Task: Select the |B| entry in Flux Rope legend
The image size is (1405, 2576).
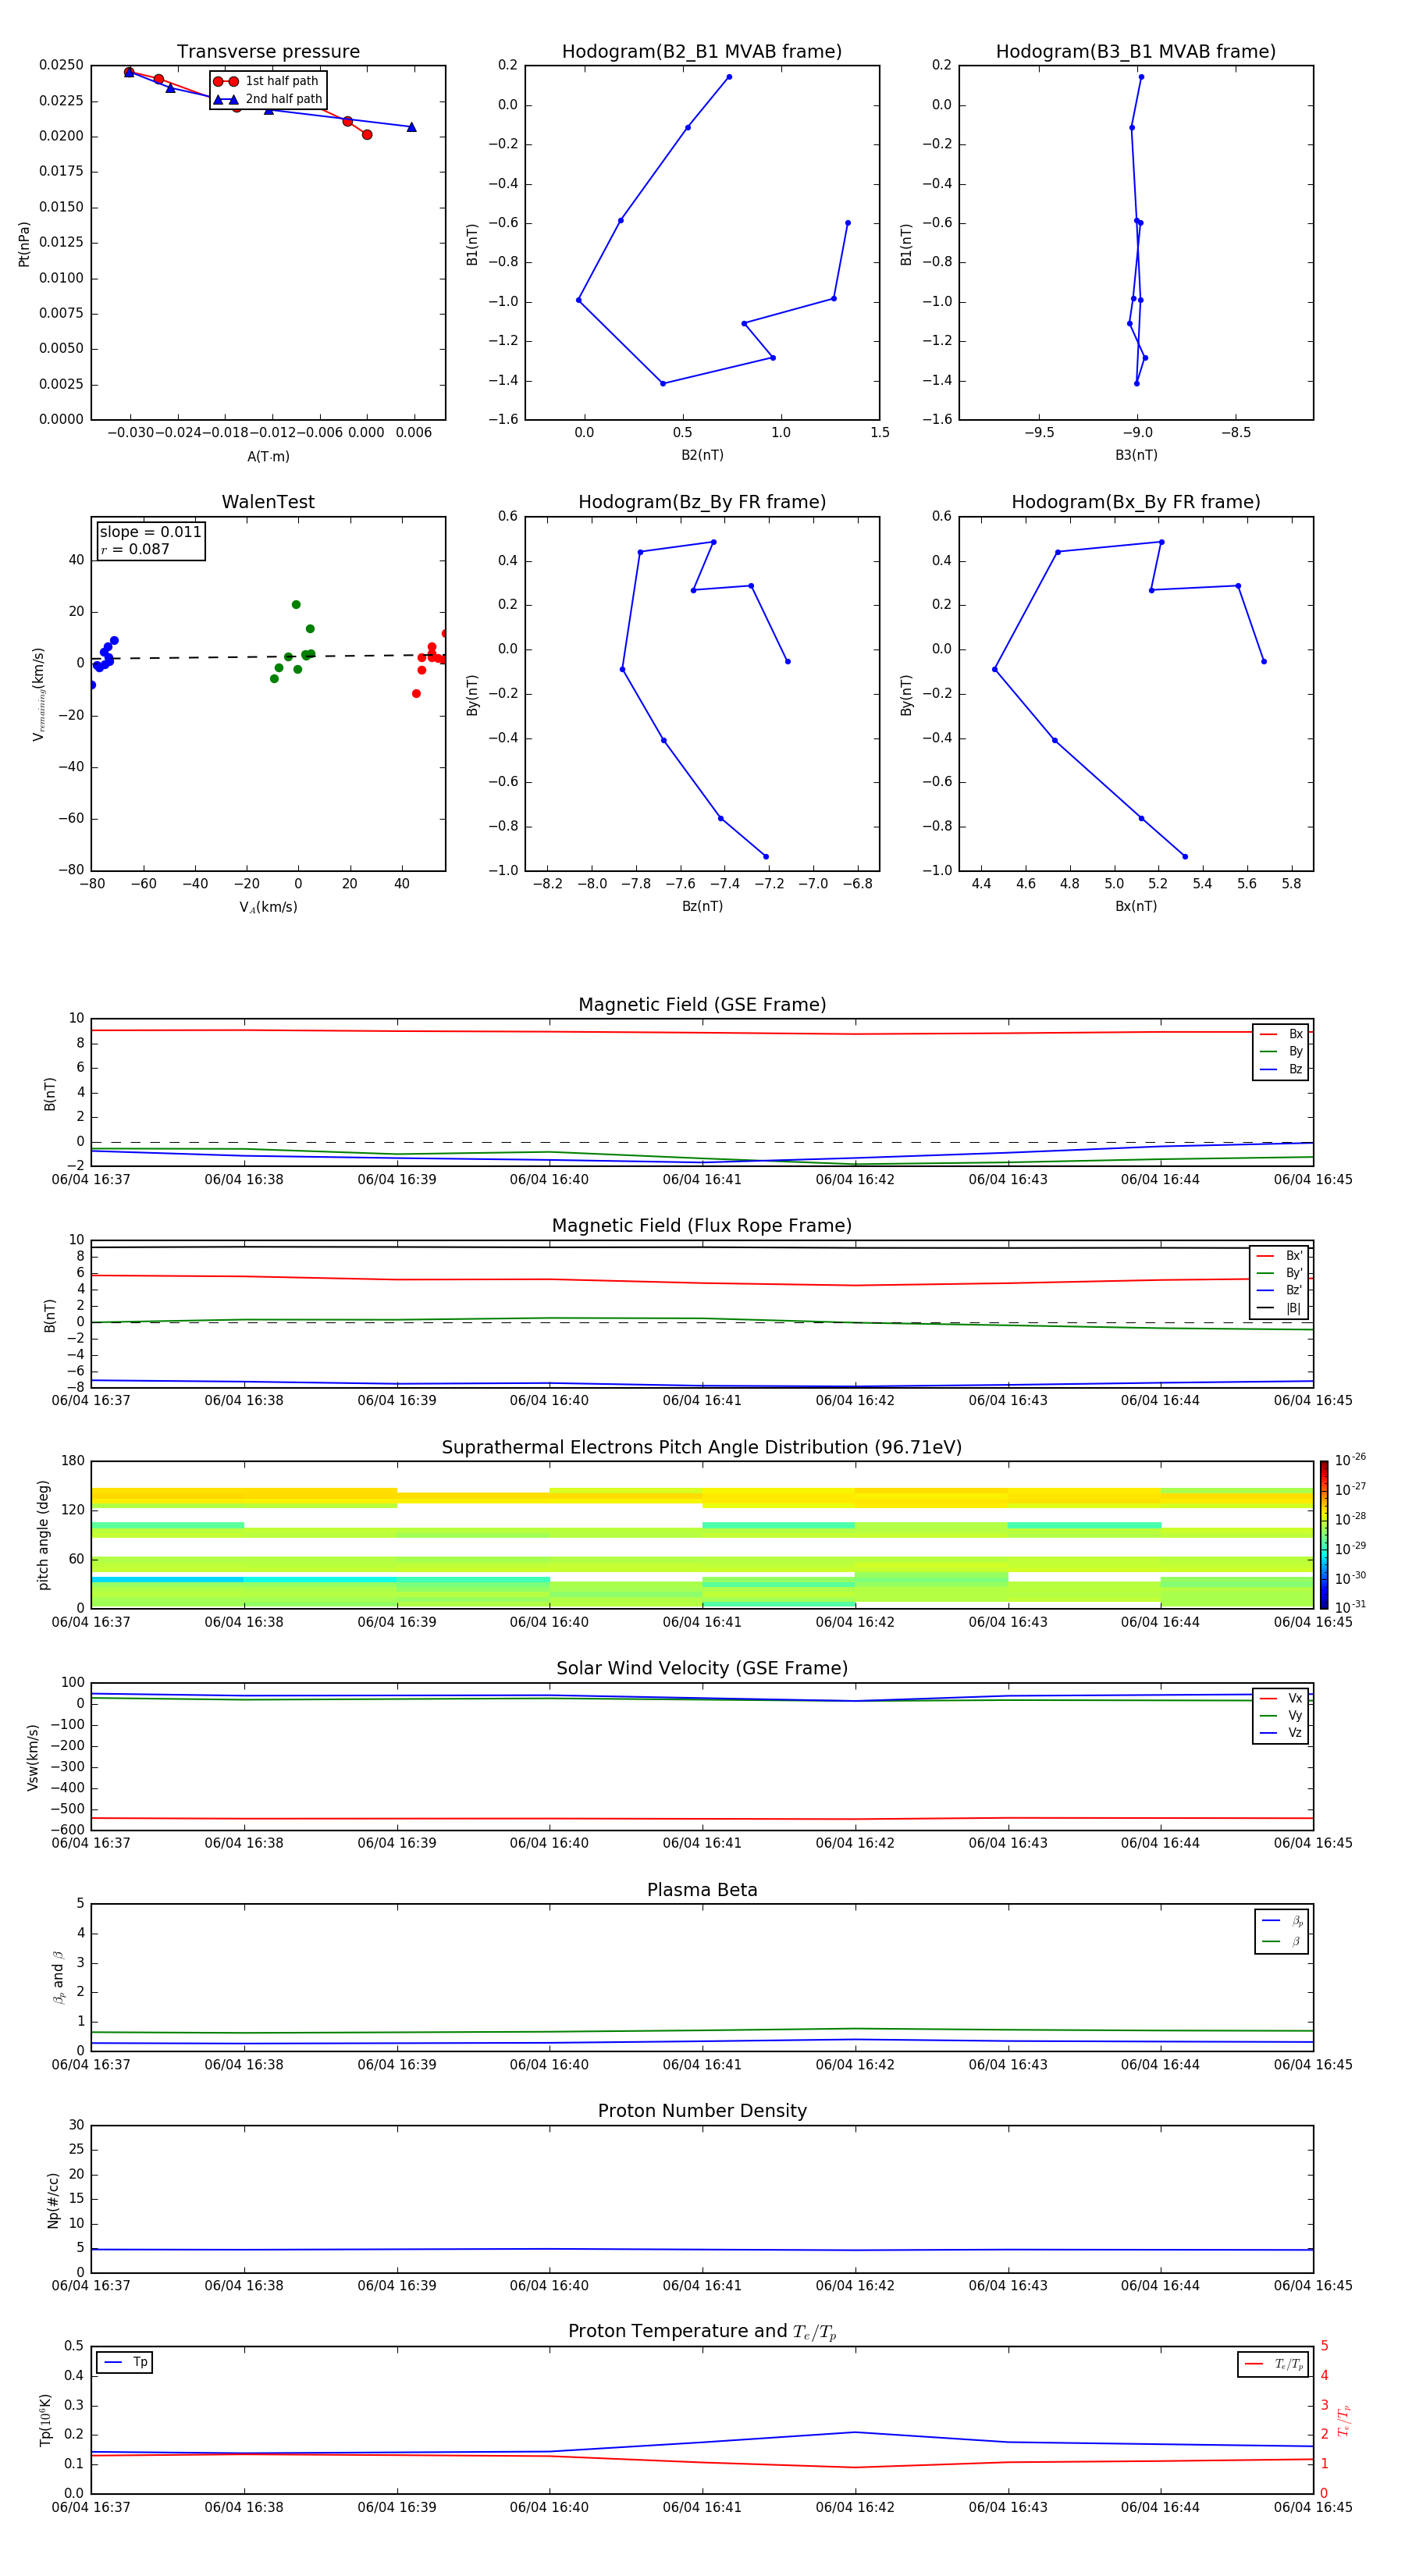Action: pos(1280,1308)
